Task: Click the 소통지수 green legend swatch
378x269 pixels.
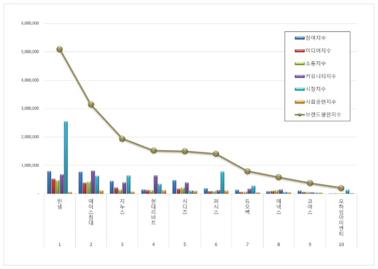Action: point(300,64)
